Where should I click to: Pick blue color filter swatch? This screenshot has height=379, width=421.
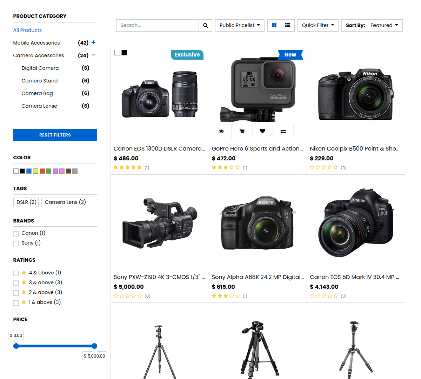point(29,171)
